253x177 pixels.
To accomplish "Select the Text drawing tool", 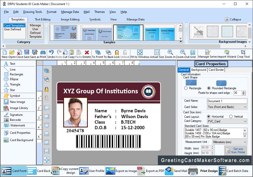I will pos(10,64).
